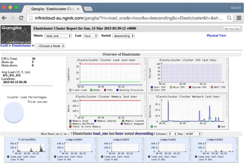
Task: Click the localtime '2015-03-15 05:38' text
Action: click(x=15, y=82)
